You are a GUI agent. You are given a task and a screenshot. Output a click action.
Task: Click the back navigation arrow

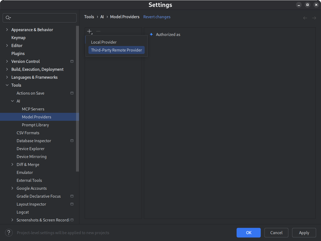[305, 18]
